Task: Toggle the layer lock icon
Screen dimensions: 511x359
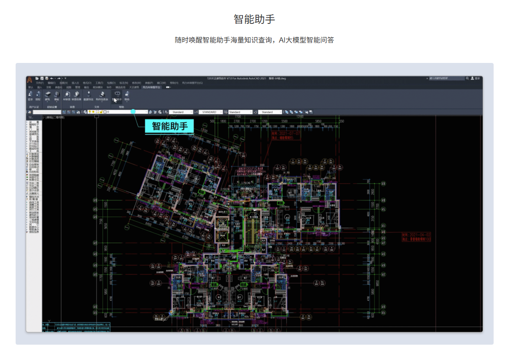Action: [101, 112]
